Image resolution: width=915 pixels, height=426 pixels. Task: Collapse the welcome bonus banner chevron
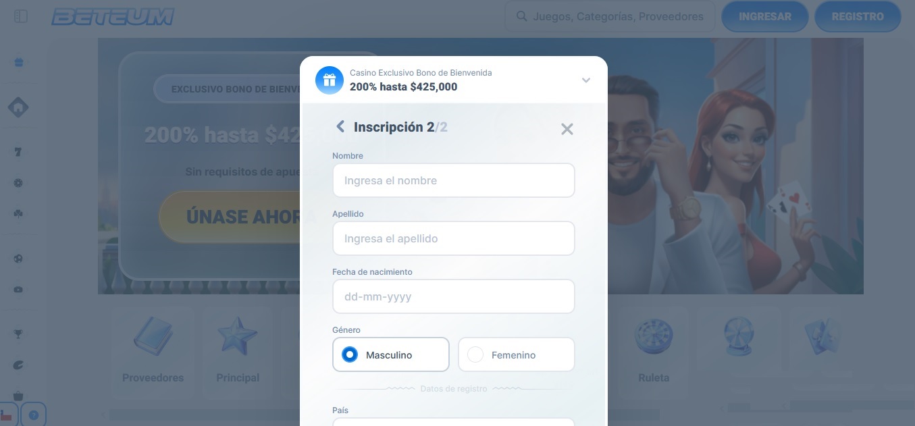click(x=585, y=80)
